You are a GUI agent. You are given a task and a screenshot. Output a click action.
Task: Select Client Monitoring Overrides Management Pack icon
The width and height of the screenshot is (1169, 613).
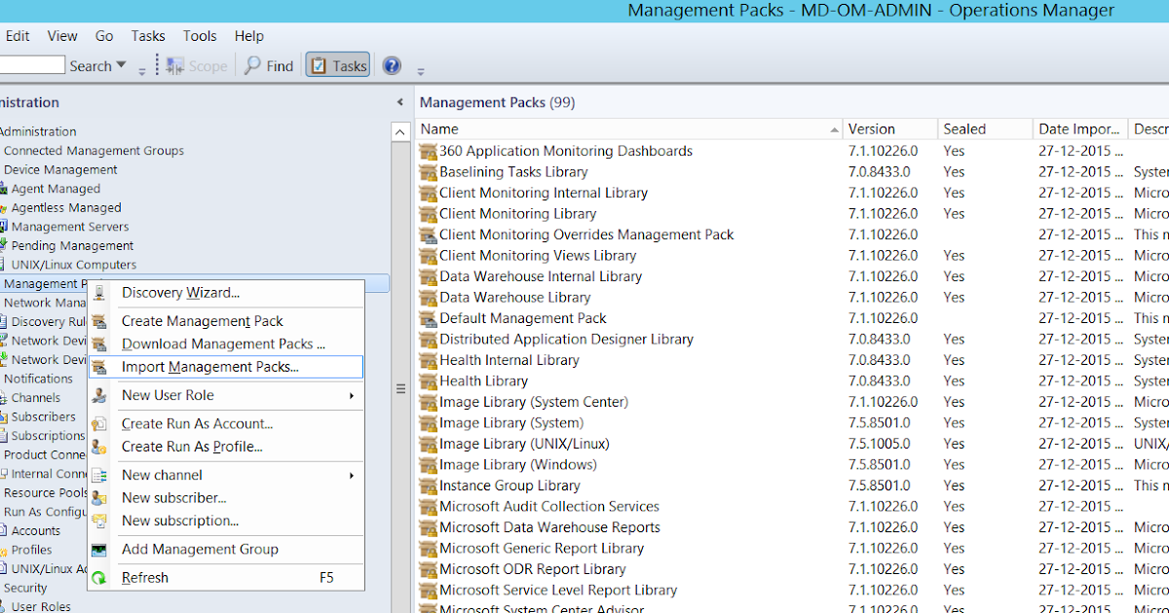tap(428, 234)
